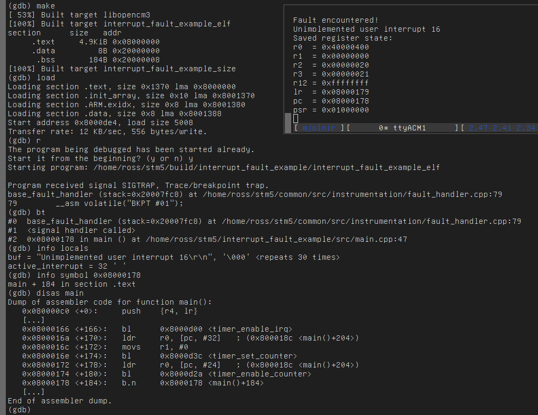Click the mjolnir session name in status bar
Image resolution: width=538 pixels, height=415 pixels.
coord(319,128)
